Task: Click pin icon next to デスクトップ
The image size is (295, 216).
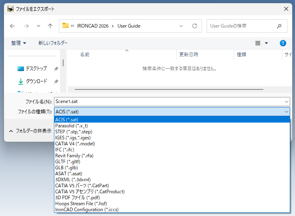Action: pos(56,69)
